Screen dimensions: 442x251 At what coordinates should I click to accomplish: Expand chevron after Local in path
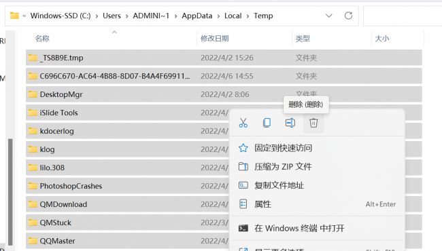(248, 16)
